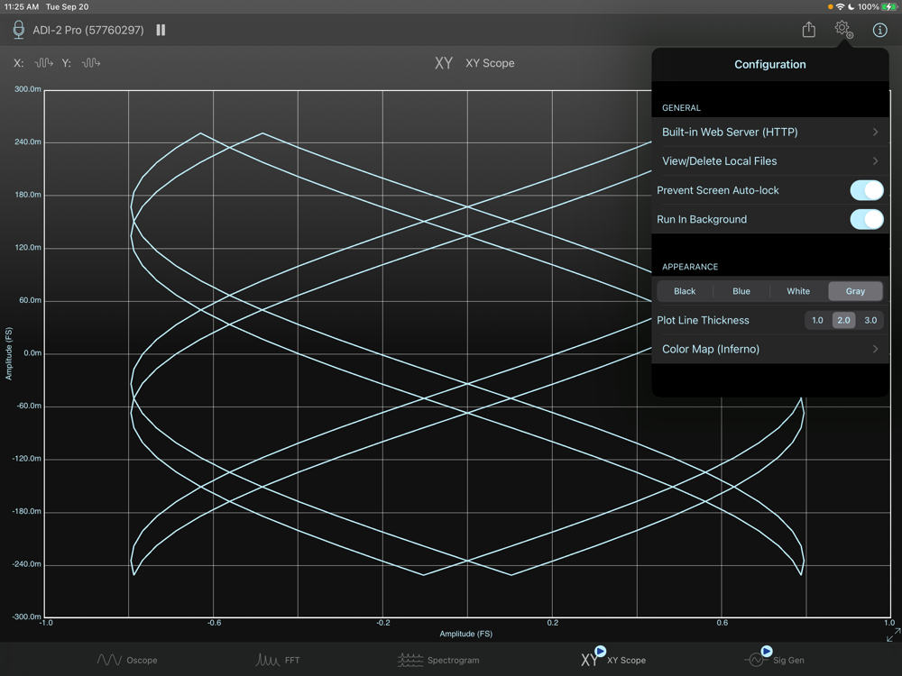Set plot line thickness to 1.0
The image size is (902, 676).
tap(817, 320)
